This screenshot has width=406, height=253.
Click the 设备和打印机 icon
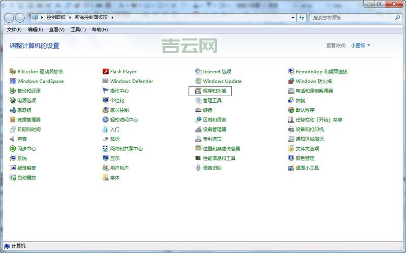pyautogui.click(x=291, y=130)
